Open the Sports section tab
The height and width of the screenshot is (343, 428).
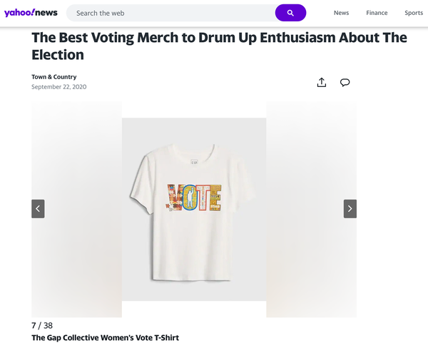pyautogui.click(x=414, y=13)
